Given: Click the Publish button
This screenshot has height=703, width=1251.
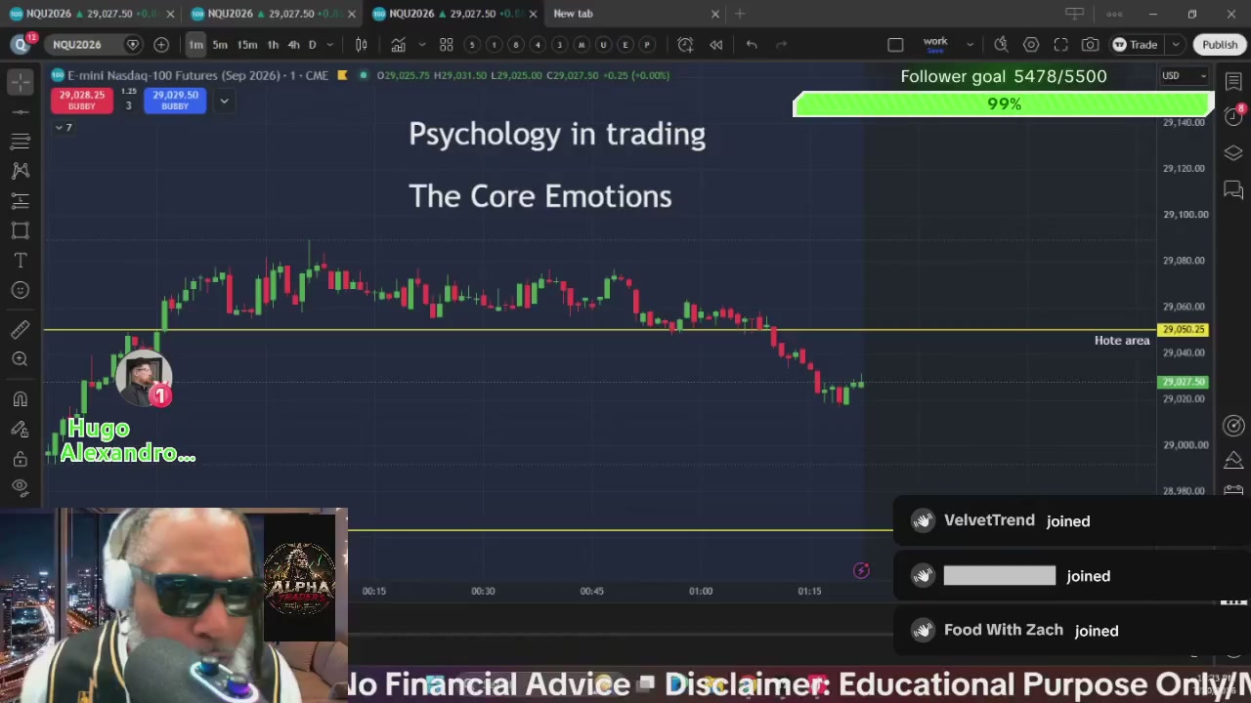Looking at the screenshot, I should point(1220,45).
